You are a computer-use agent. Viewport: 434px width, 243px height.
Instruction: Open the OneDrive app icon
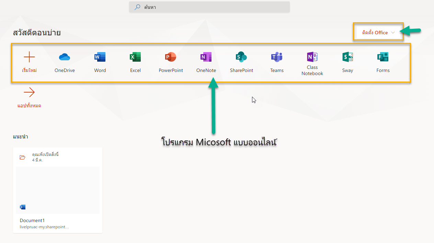pos(65,57)
